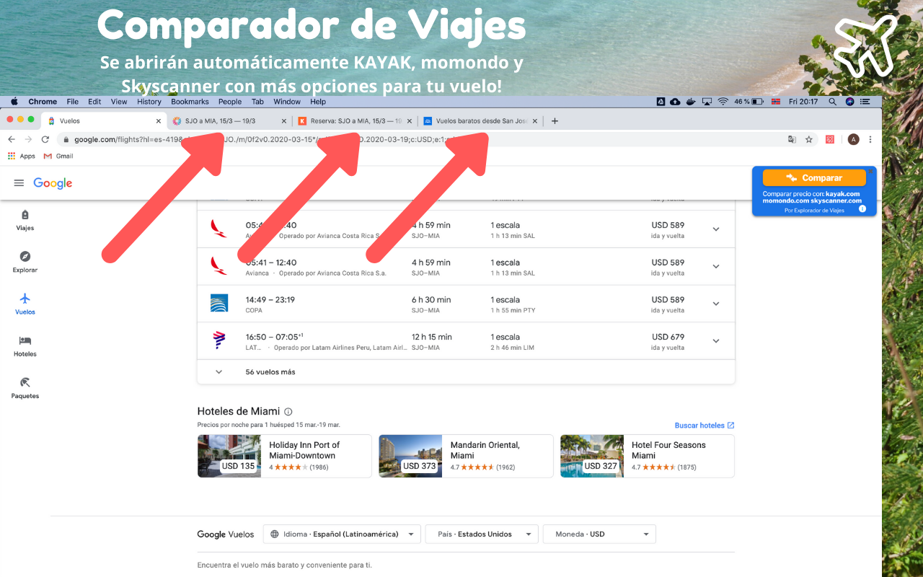
Task: Expand the first Avianca 05:40 flight details
Action: [716, 229]
